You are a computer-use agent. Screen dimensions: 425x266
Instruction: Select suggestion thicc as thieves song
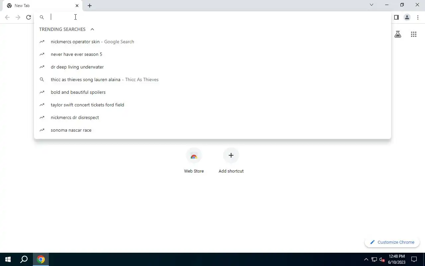click(212, 79)
